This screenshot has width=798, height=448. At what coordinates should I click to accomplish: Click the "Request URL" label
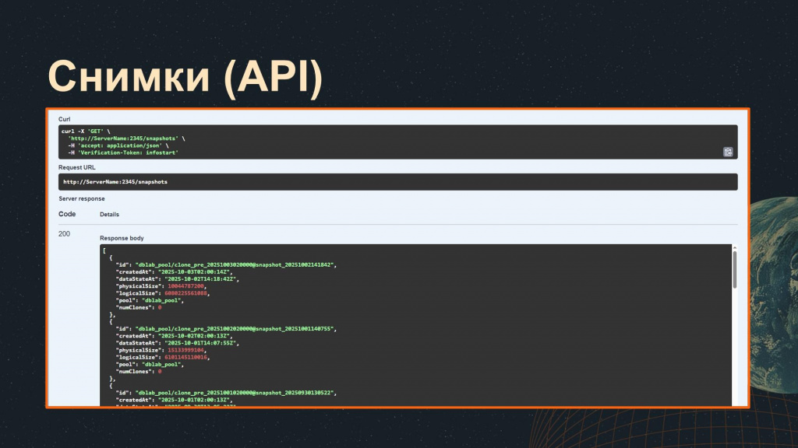tap(77, 167)
